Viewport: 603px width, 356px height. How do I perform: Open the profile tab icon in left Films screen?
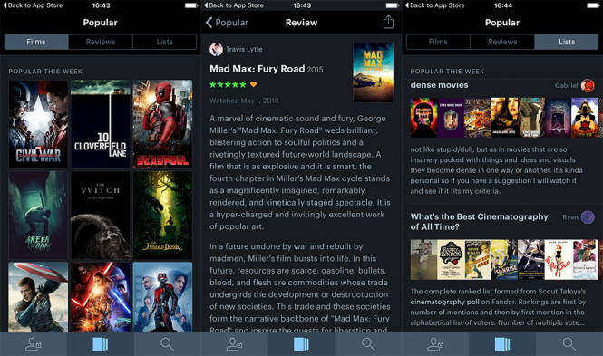pyautogui.click(x=34, y=344)
